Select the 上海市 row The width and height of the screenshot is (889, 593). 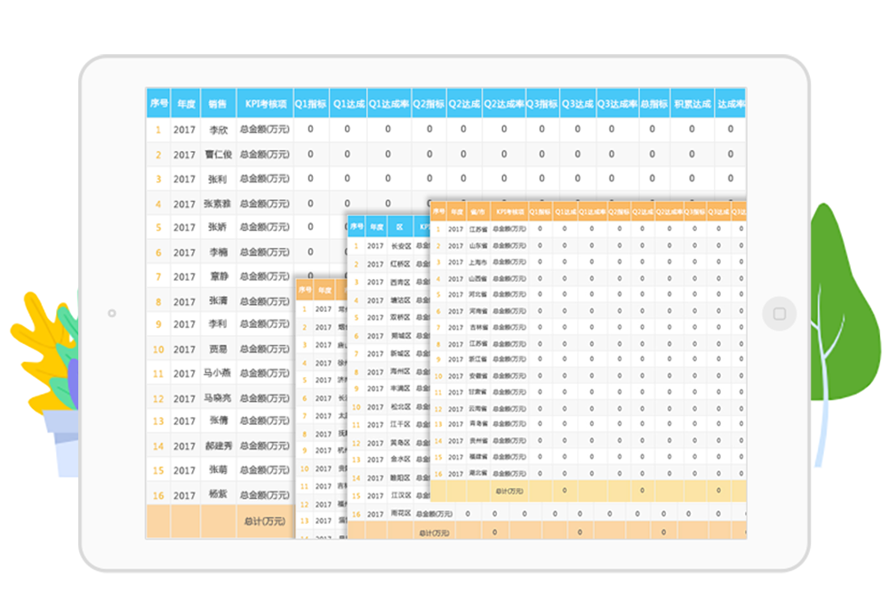[x=477, y=262]
